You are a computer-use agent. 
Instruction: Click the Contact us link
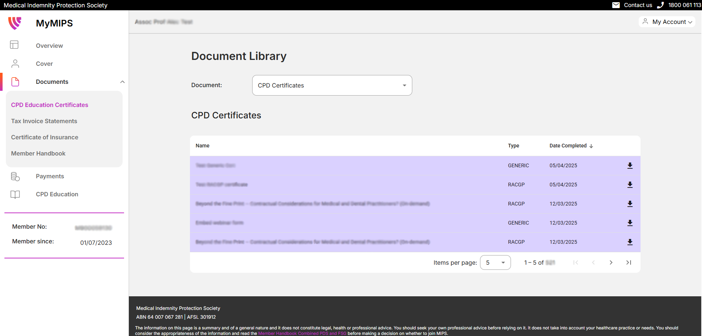click(x=638, y=5)
